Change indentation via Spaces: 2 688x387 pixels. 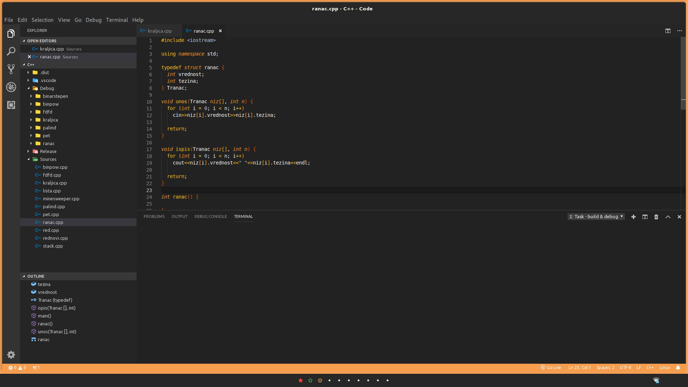[x=605, y=368]
